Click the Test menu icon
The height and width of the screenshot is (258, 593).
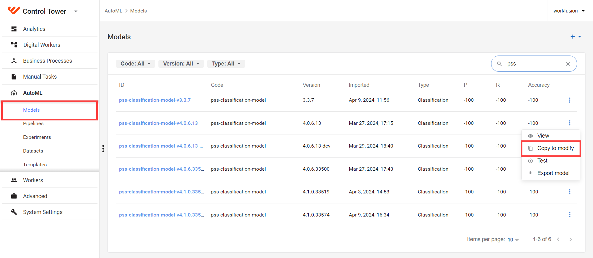coord(531,161)
